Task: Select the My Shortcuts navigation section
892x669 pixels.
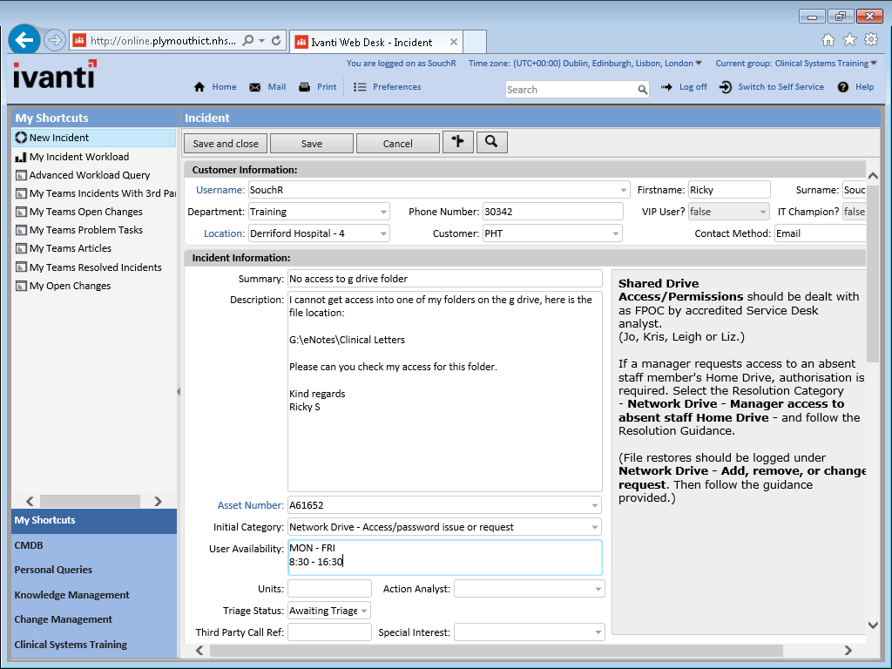Action: click(94, 521)
